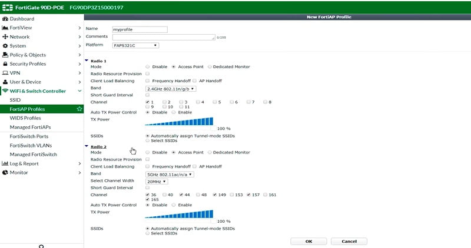Collapse the WiFi & Switch Controller chevron
This screenshot has width=471, height=248.
79,91
